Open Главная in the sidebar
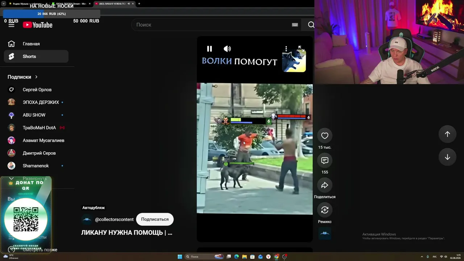464x261 pixels. (36, 44)
